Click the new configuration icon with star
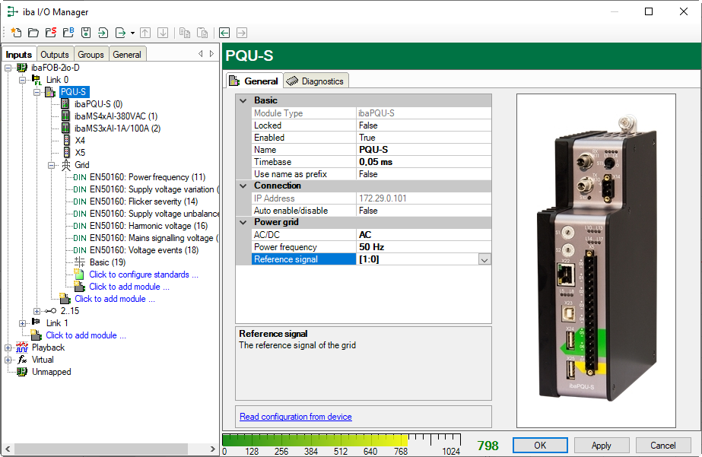This screenshot has width=702, height=457. [16, 33]
